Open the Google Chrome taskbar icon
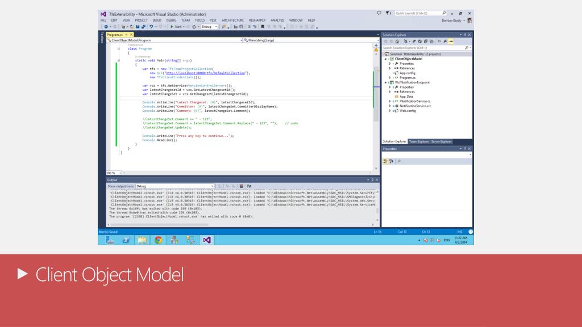This screenshot has width=582, height=327. [x=159, y=240]
